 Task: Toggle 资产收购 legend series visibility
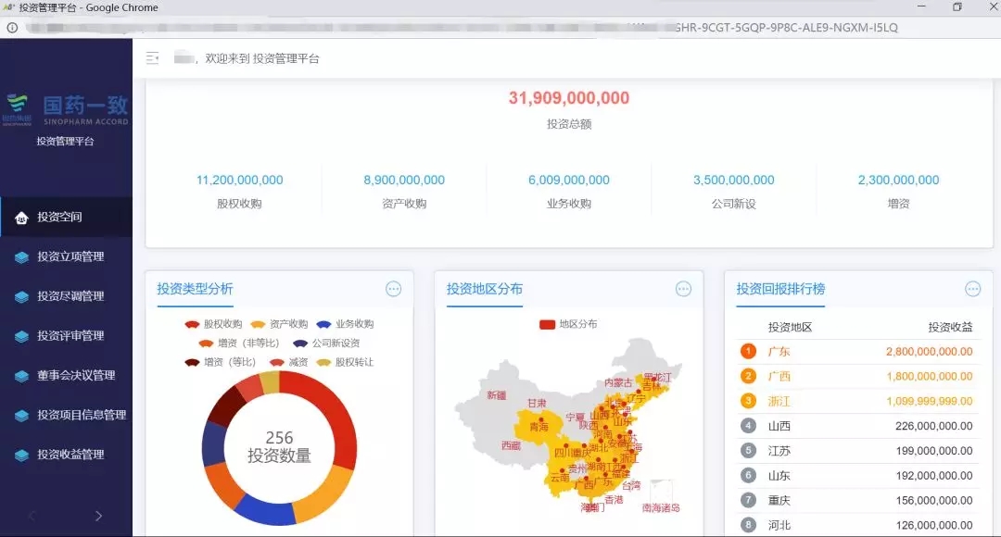279,324
